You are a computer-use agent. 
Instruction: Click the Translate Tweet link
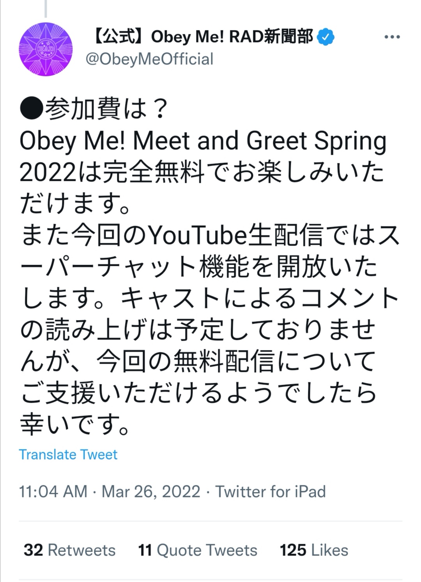(x=68, y=455)
